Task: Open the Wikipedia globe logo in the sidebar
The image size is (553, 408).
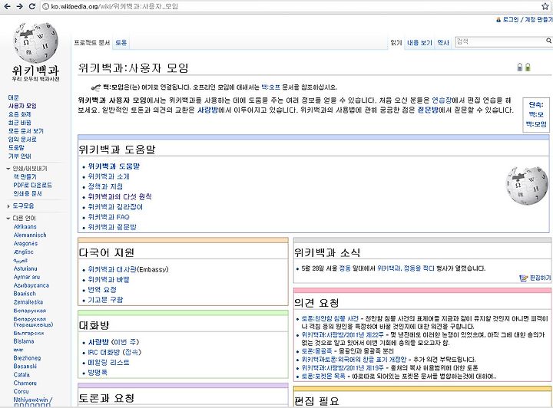Action: 35,43
